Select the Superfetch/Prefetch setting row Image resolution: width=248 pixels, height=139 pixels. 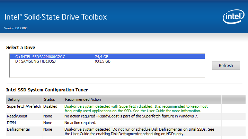click(24, 106)
